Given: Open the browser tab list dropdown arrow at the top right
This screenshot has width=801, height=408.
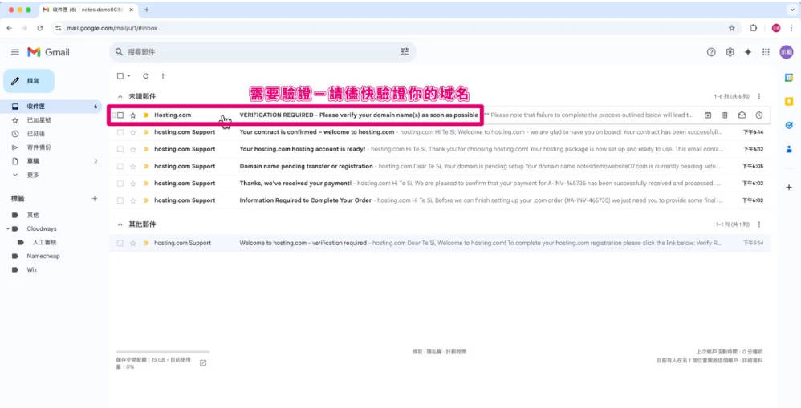Looking at the screenshot, I should coord(792,10).
